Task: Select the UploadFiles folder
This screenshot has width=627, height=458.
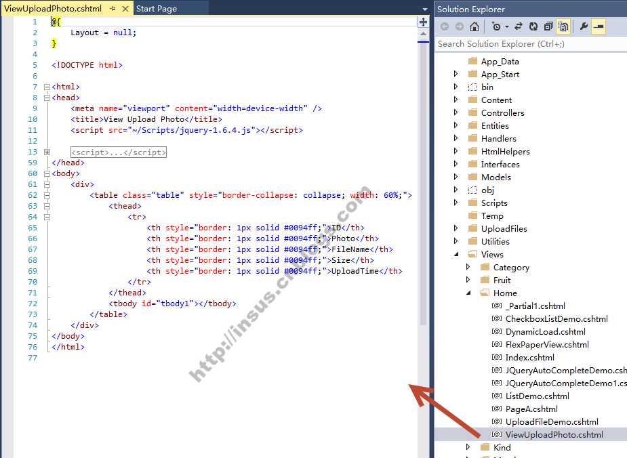Action: click(504, 228)
